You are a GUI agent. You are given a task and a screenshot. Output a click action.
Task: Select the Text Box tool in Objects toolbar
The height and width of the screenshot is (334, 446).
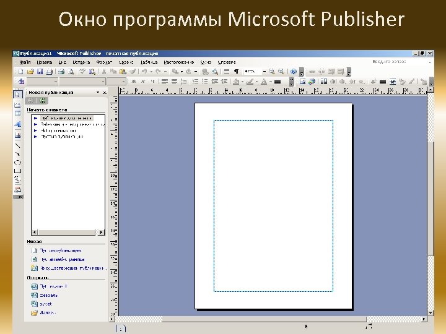pos(17,105)
